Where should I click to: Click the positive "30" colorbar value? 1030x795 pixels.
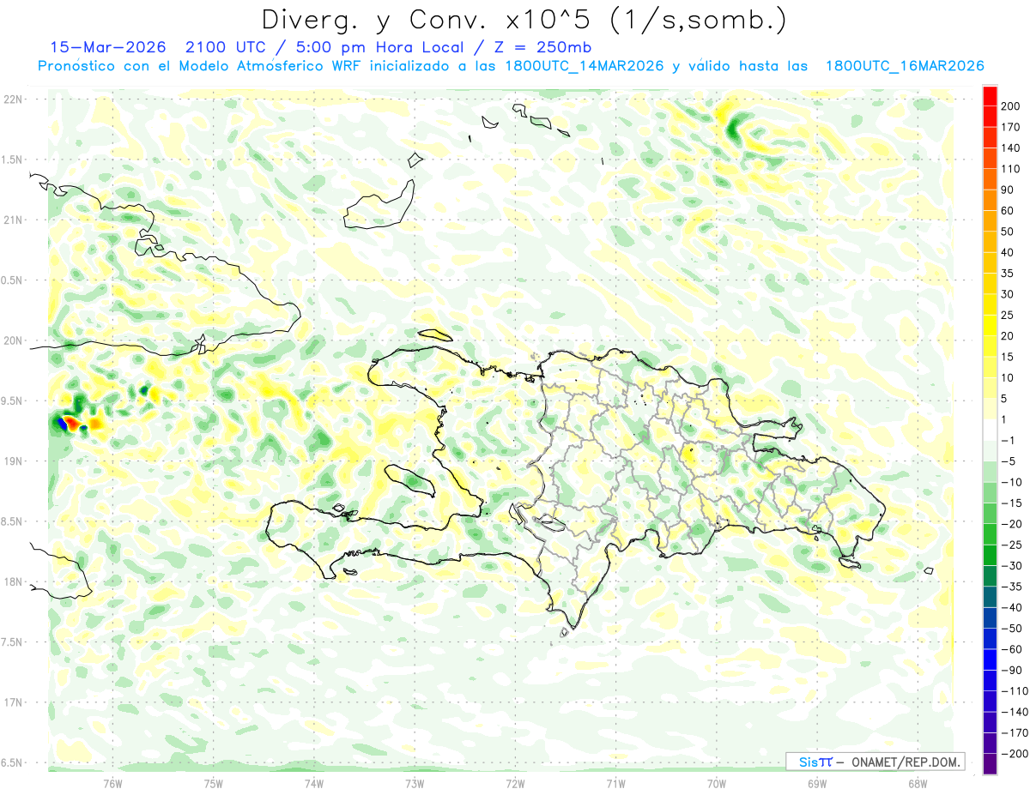click(1008, 294)
